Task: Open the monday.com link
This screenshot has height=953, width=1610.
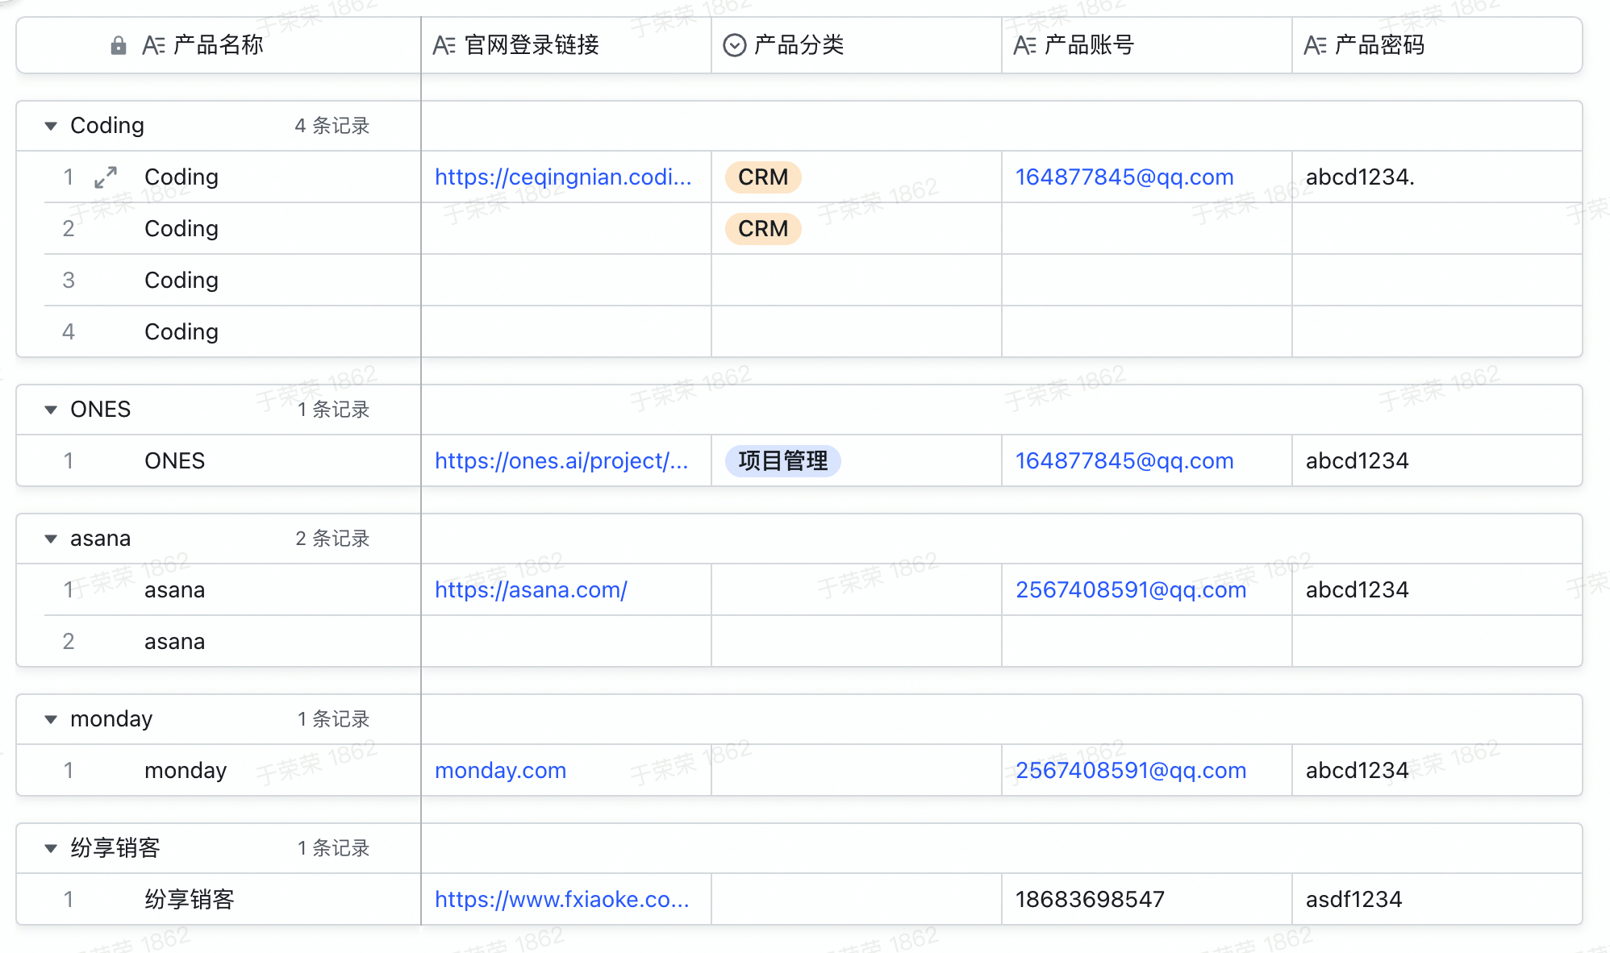Action: point(500,771)
